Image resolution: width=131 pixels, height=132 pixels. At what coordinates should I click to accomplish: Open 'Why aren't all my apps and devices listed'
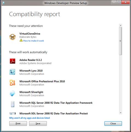(x=29, y=118)
